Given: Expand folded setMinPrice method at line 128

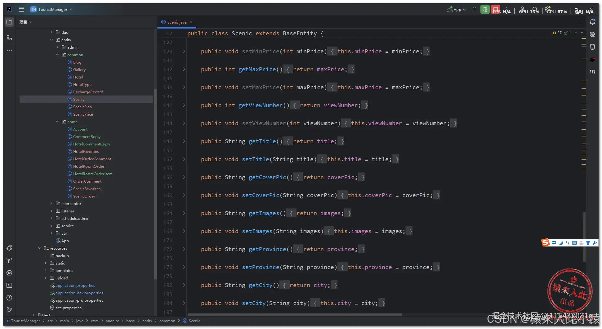Looking at the screenshot, I should (x=184, y=51).
